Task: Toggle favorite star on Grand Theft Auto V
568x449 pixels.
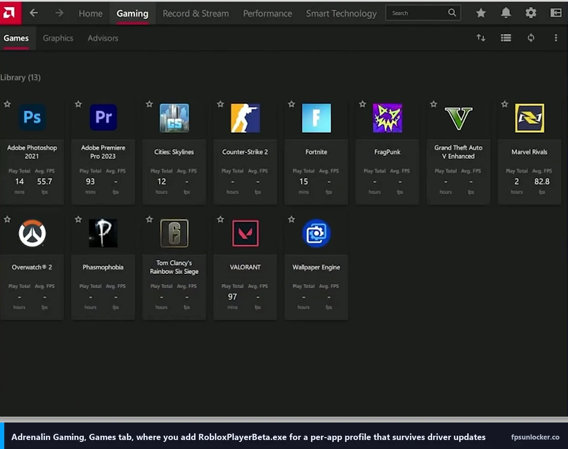Action: coord(433,104)
